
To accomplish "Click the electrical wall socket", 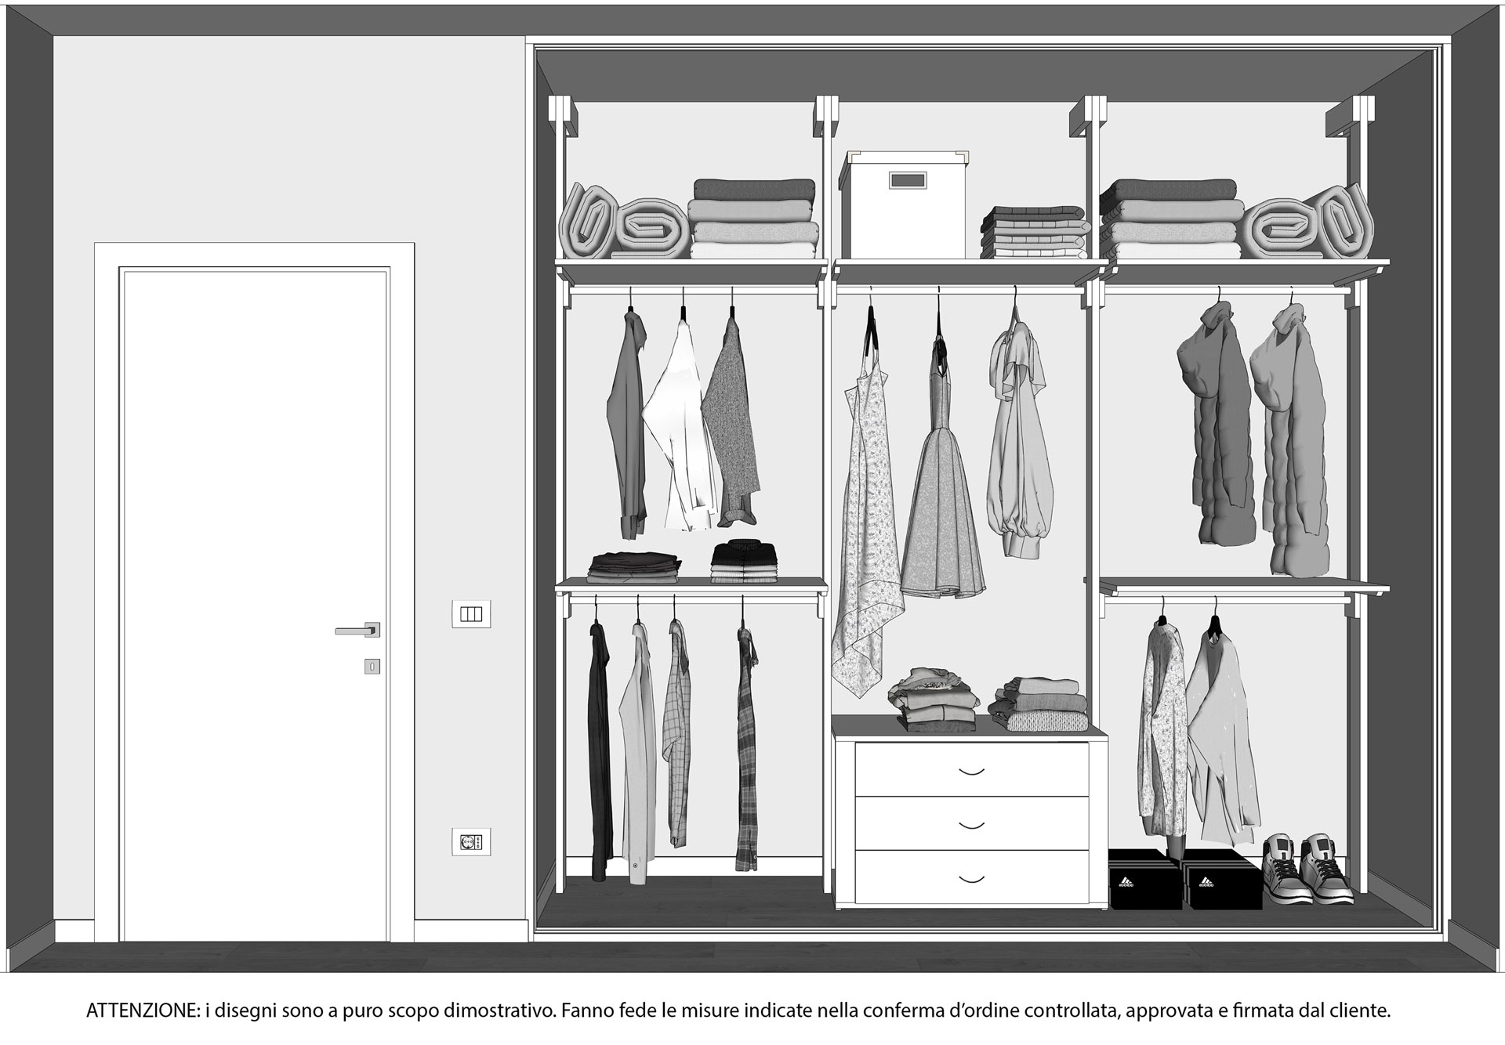I will tap(471, 842).
